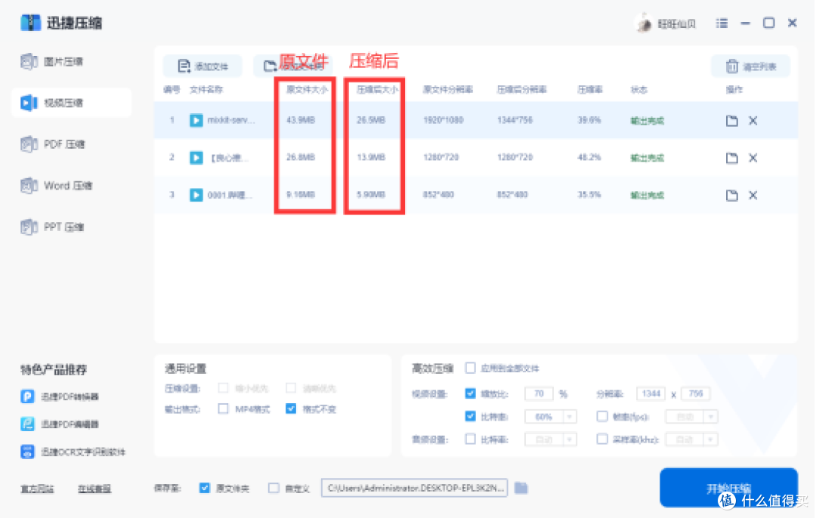Open the 官方网站 official website link
This screenshot has width=816, height=518.
click(x=37, y=489)
